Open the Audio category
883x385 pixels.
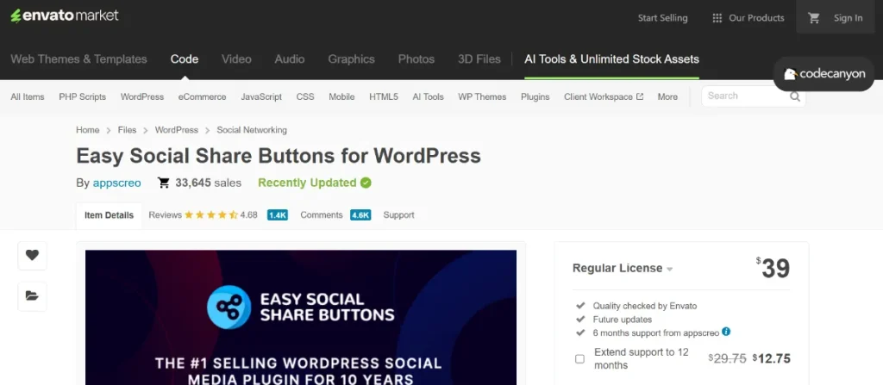[290, 59]
